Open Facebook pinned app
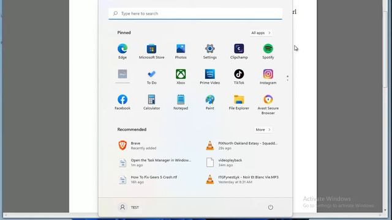This screenshot has height=220, width=392. click(123, 103)
